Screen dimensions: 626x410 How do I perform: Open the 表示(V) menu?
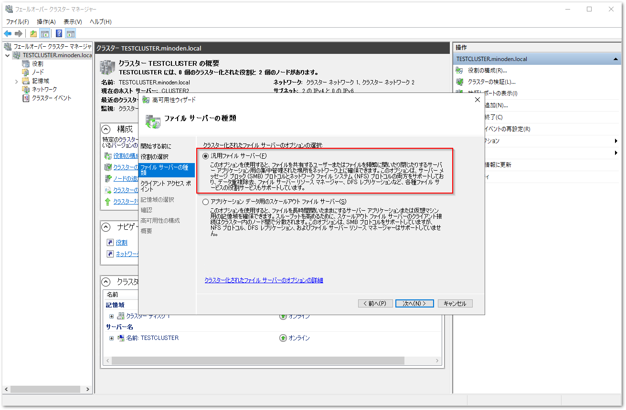(x=73, y=21)
